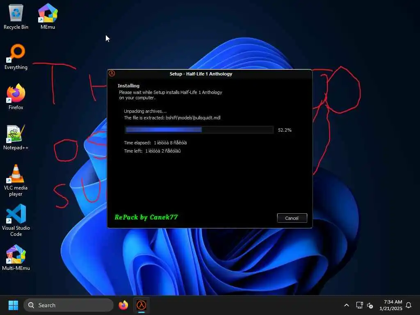Click the lambda icon in Setup title bar

coord(112,73)
